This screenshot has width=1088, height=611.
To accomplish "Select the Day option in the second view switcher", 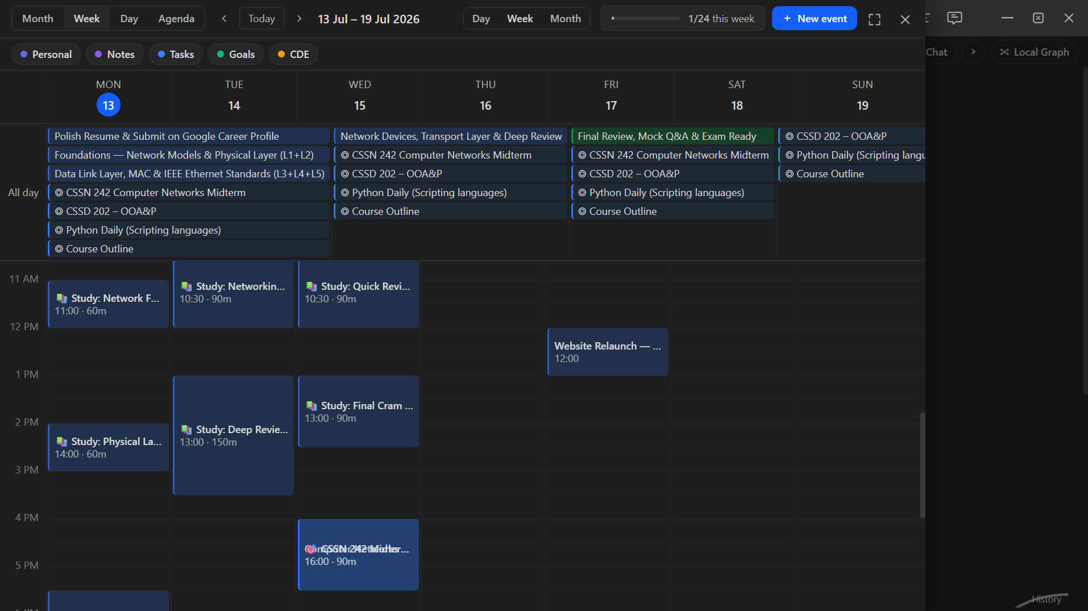I will coord(481,18).
